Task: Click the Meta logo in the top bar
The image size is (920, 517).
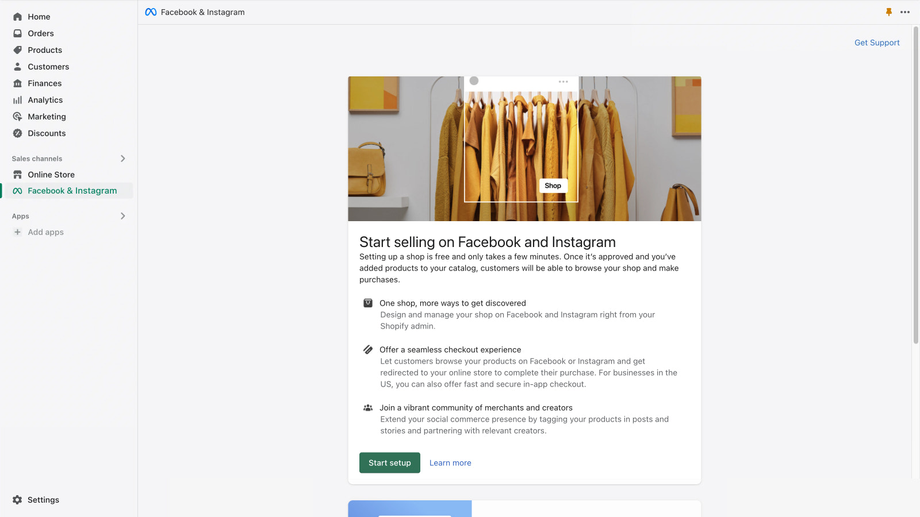Action: [151, 11]
